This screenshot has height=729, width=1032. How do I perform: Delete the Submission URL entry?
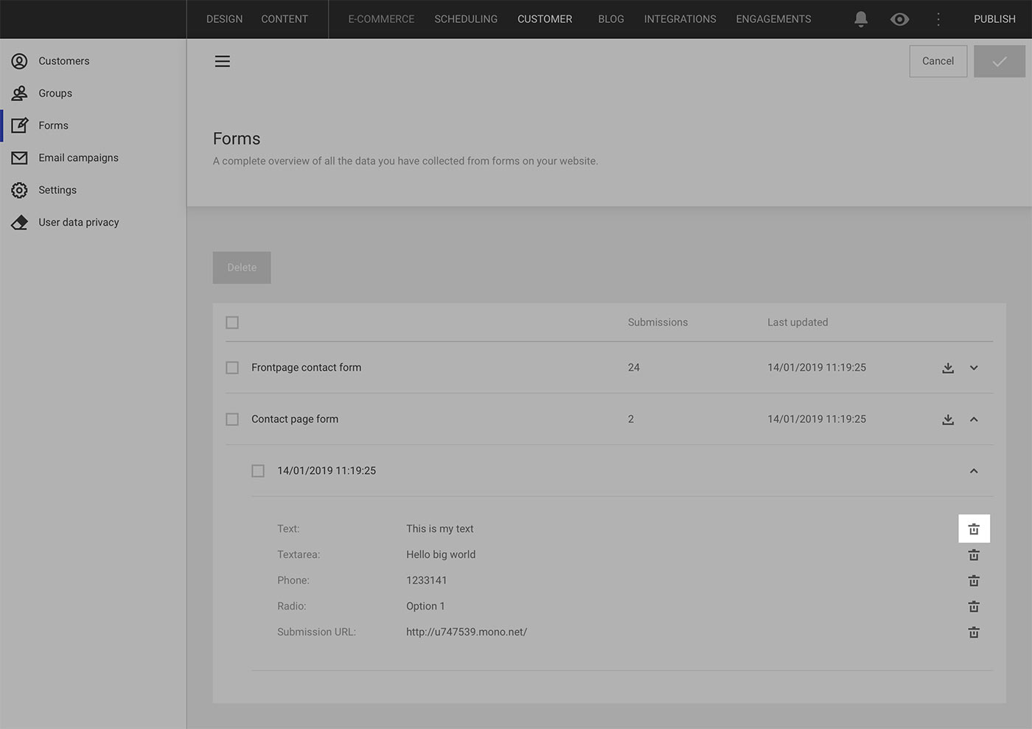(x=974, y=632)
